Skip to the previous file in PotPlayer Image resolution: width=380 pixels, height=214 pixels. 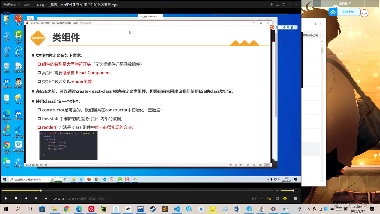26,198
